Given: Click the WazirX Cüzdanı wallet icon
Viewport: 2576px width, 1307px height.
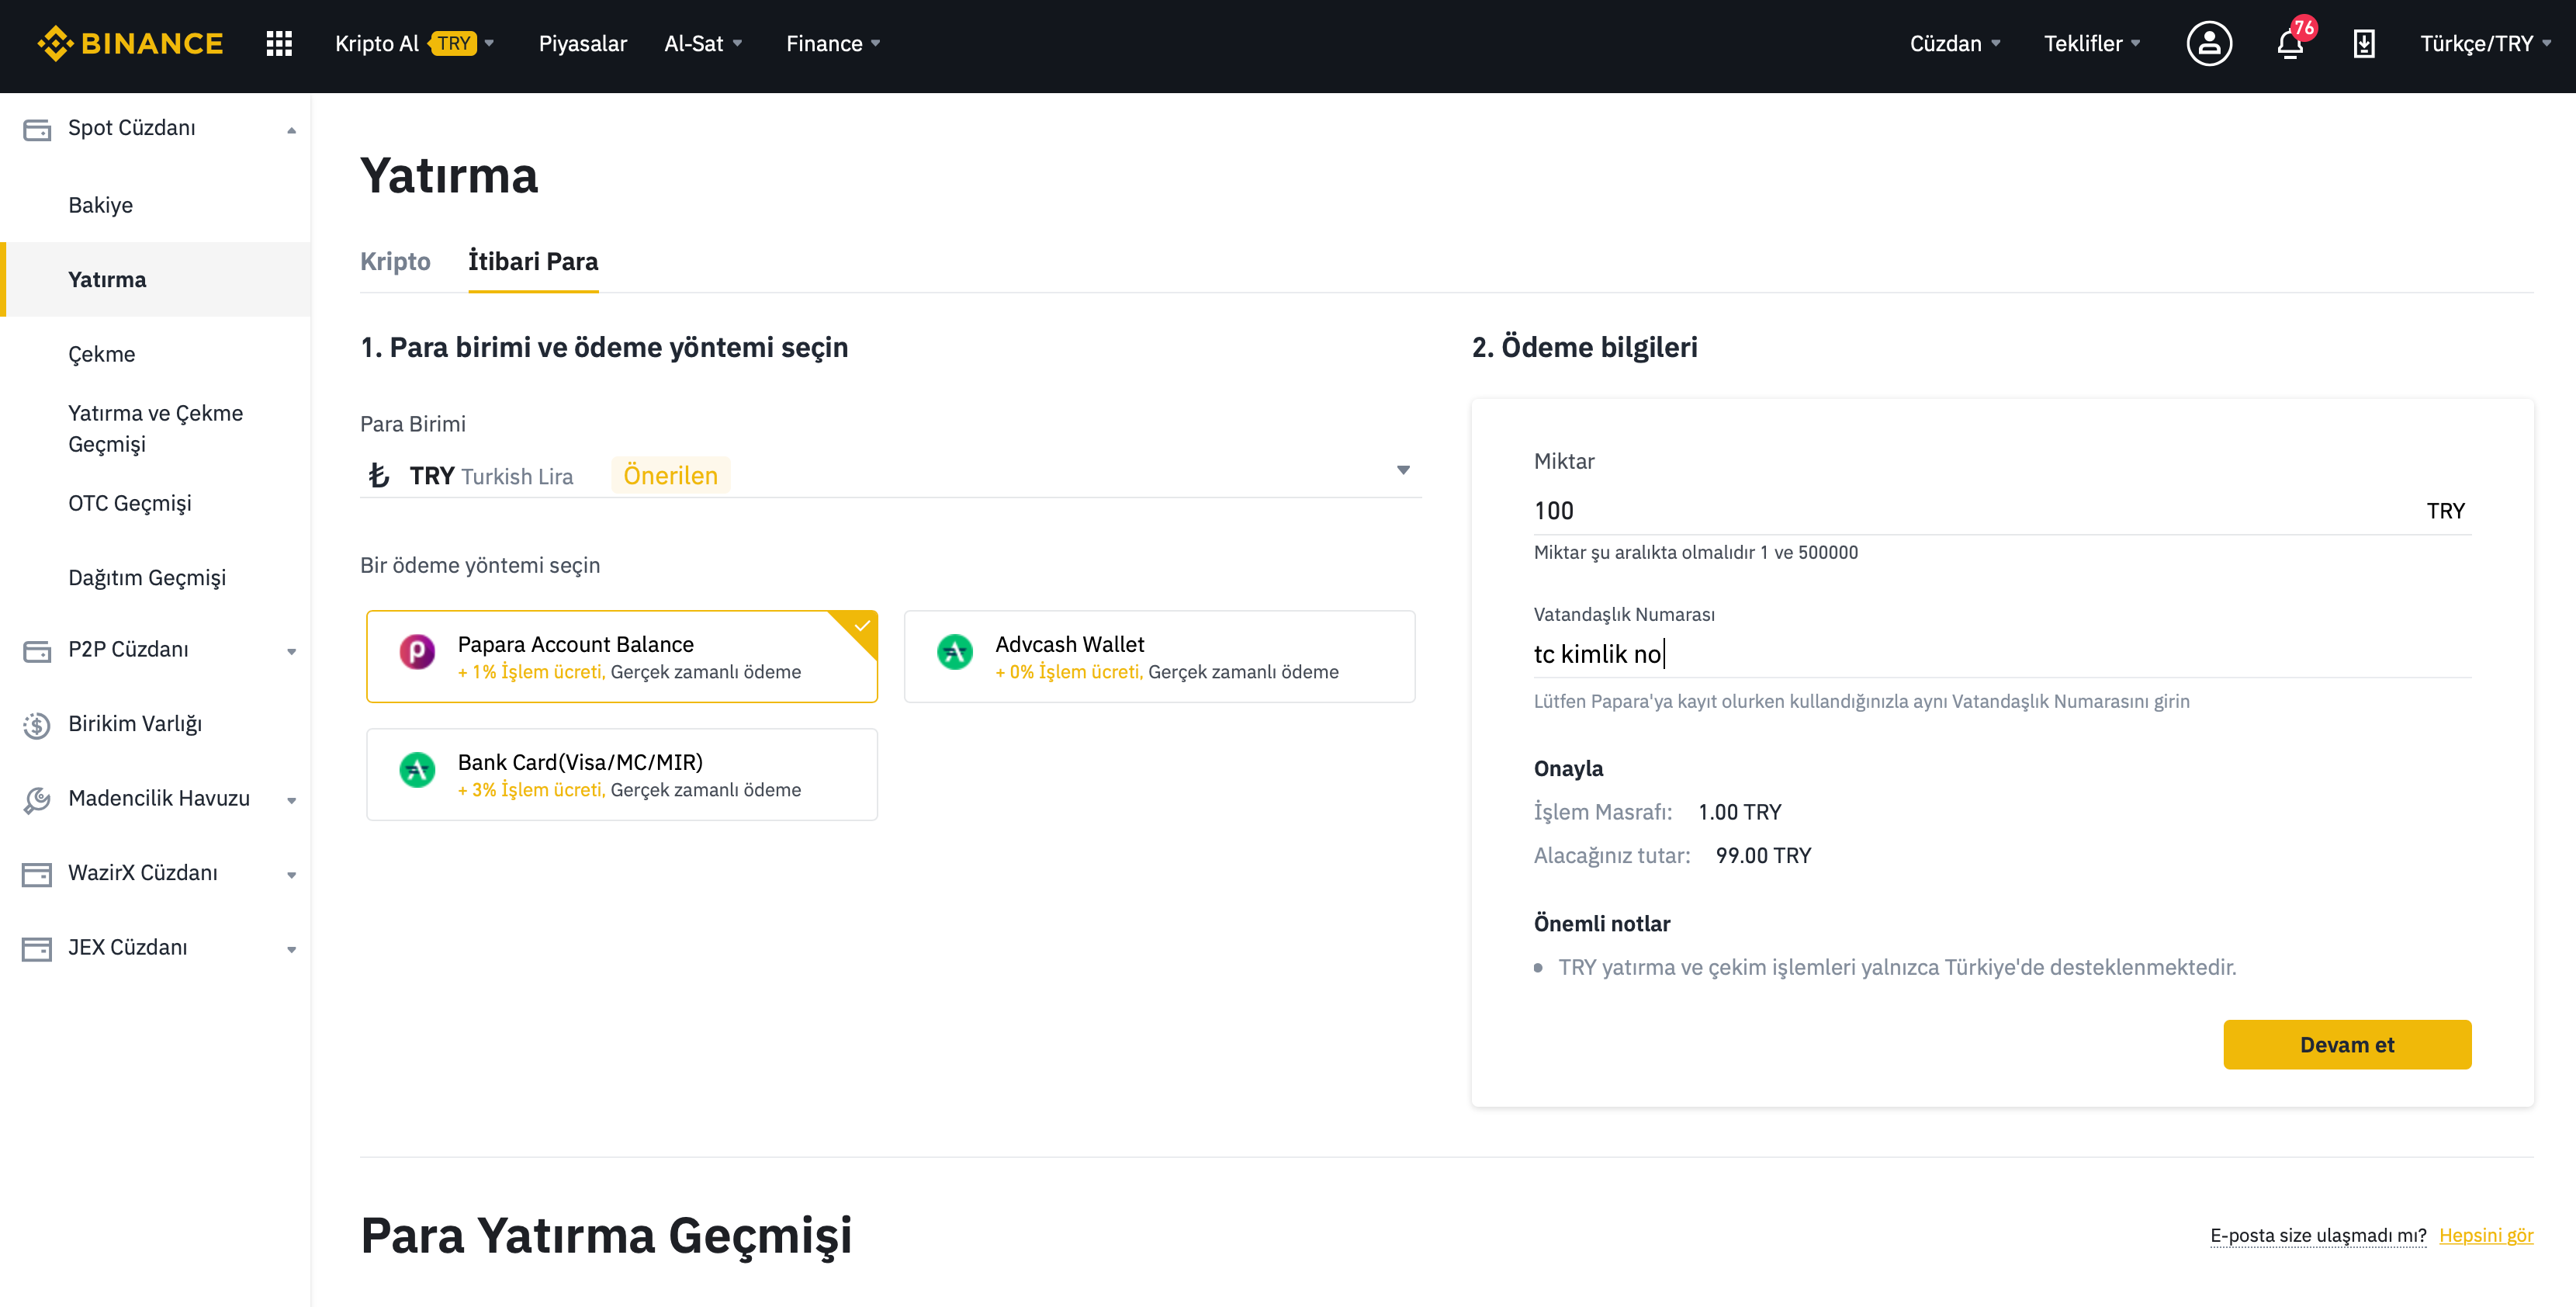Looking at the screenshot, I should point(37,874).
